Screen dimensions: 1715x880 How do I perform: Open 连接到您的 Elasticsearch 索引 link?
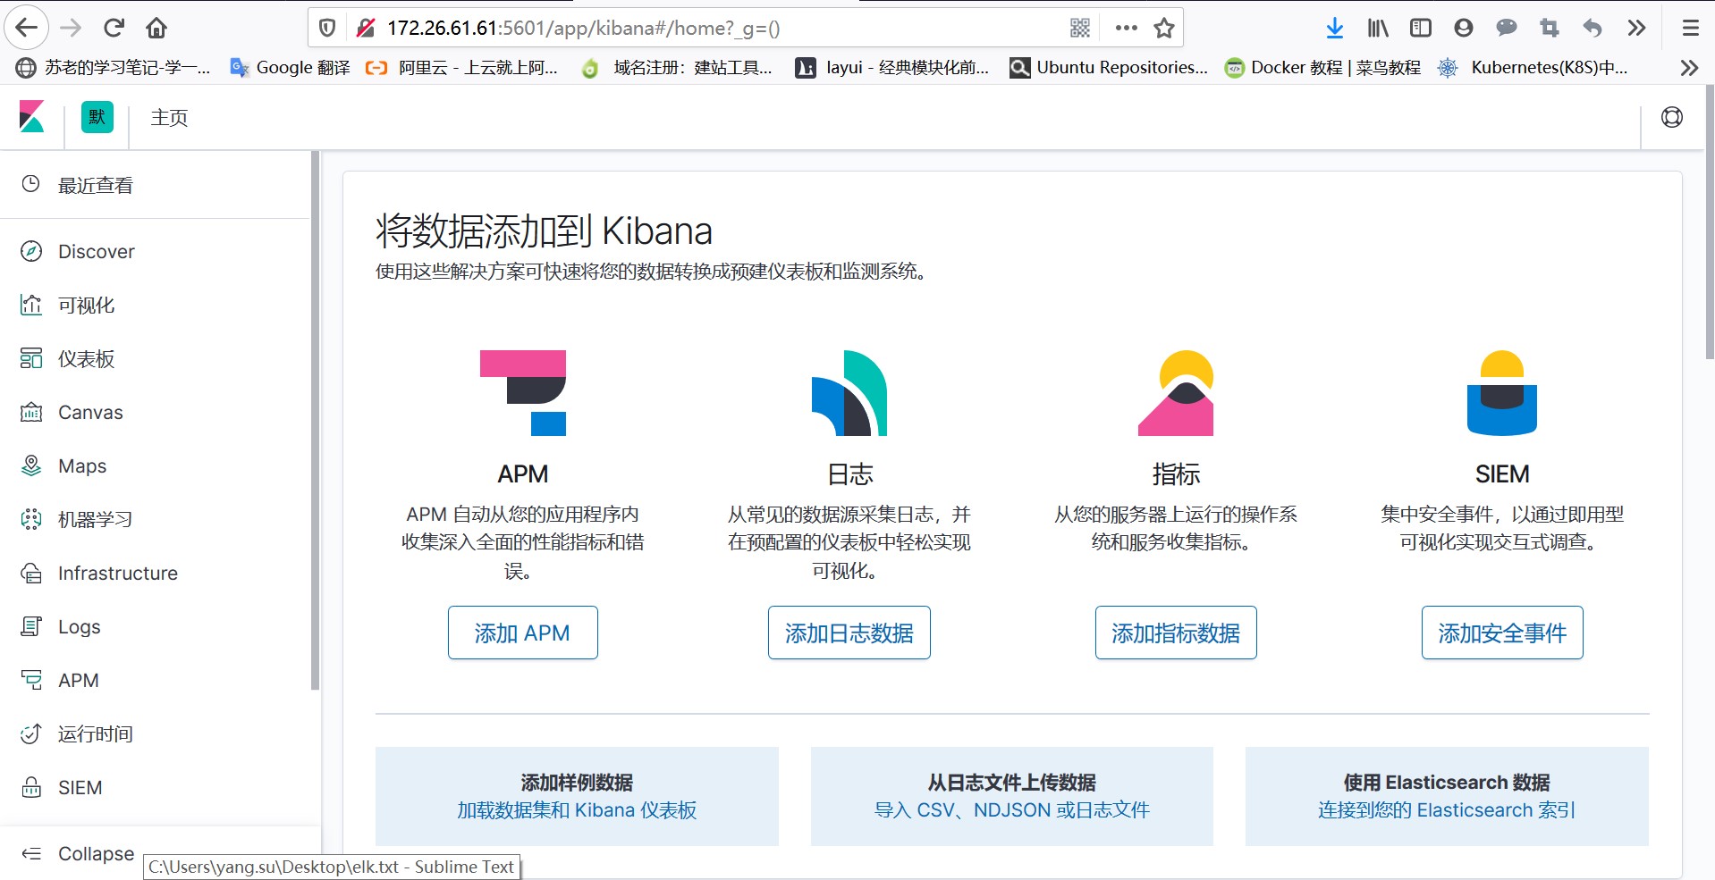(x=1447, y=809)
